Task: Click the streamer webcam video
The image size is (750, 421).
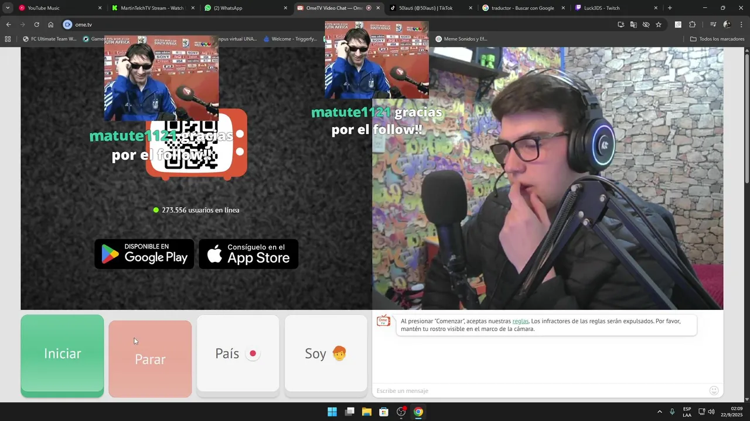Action: [x=547, y=178]
